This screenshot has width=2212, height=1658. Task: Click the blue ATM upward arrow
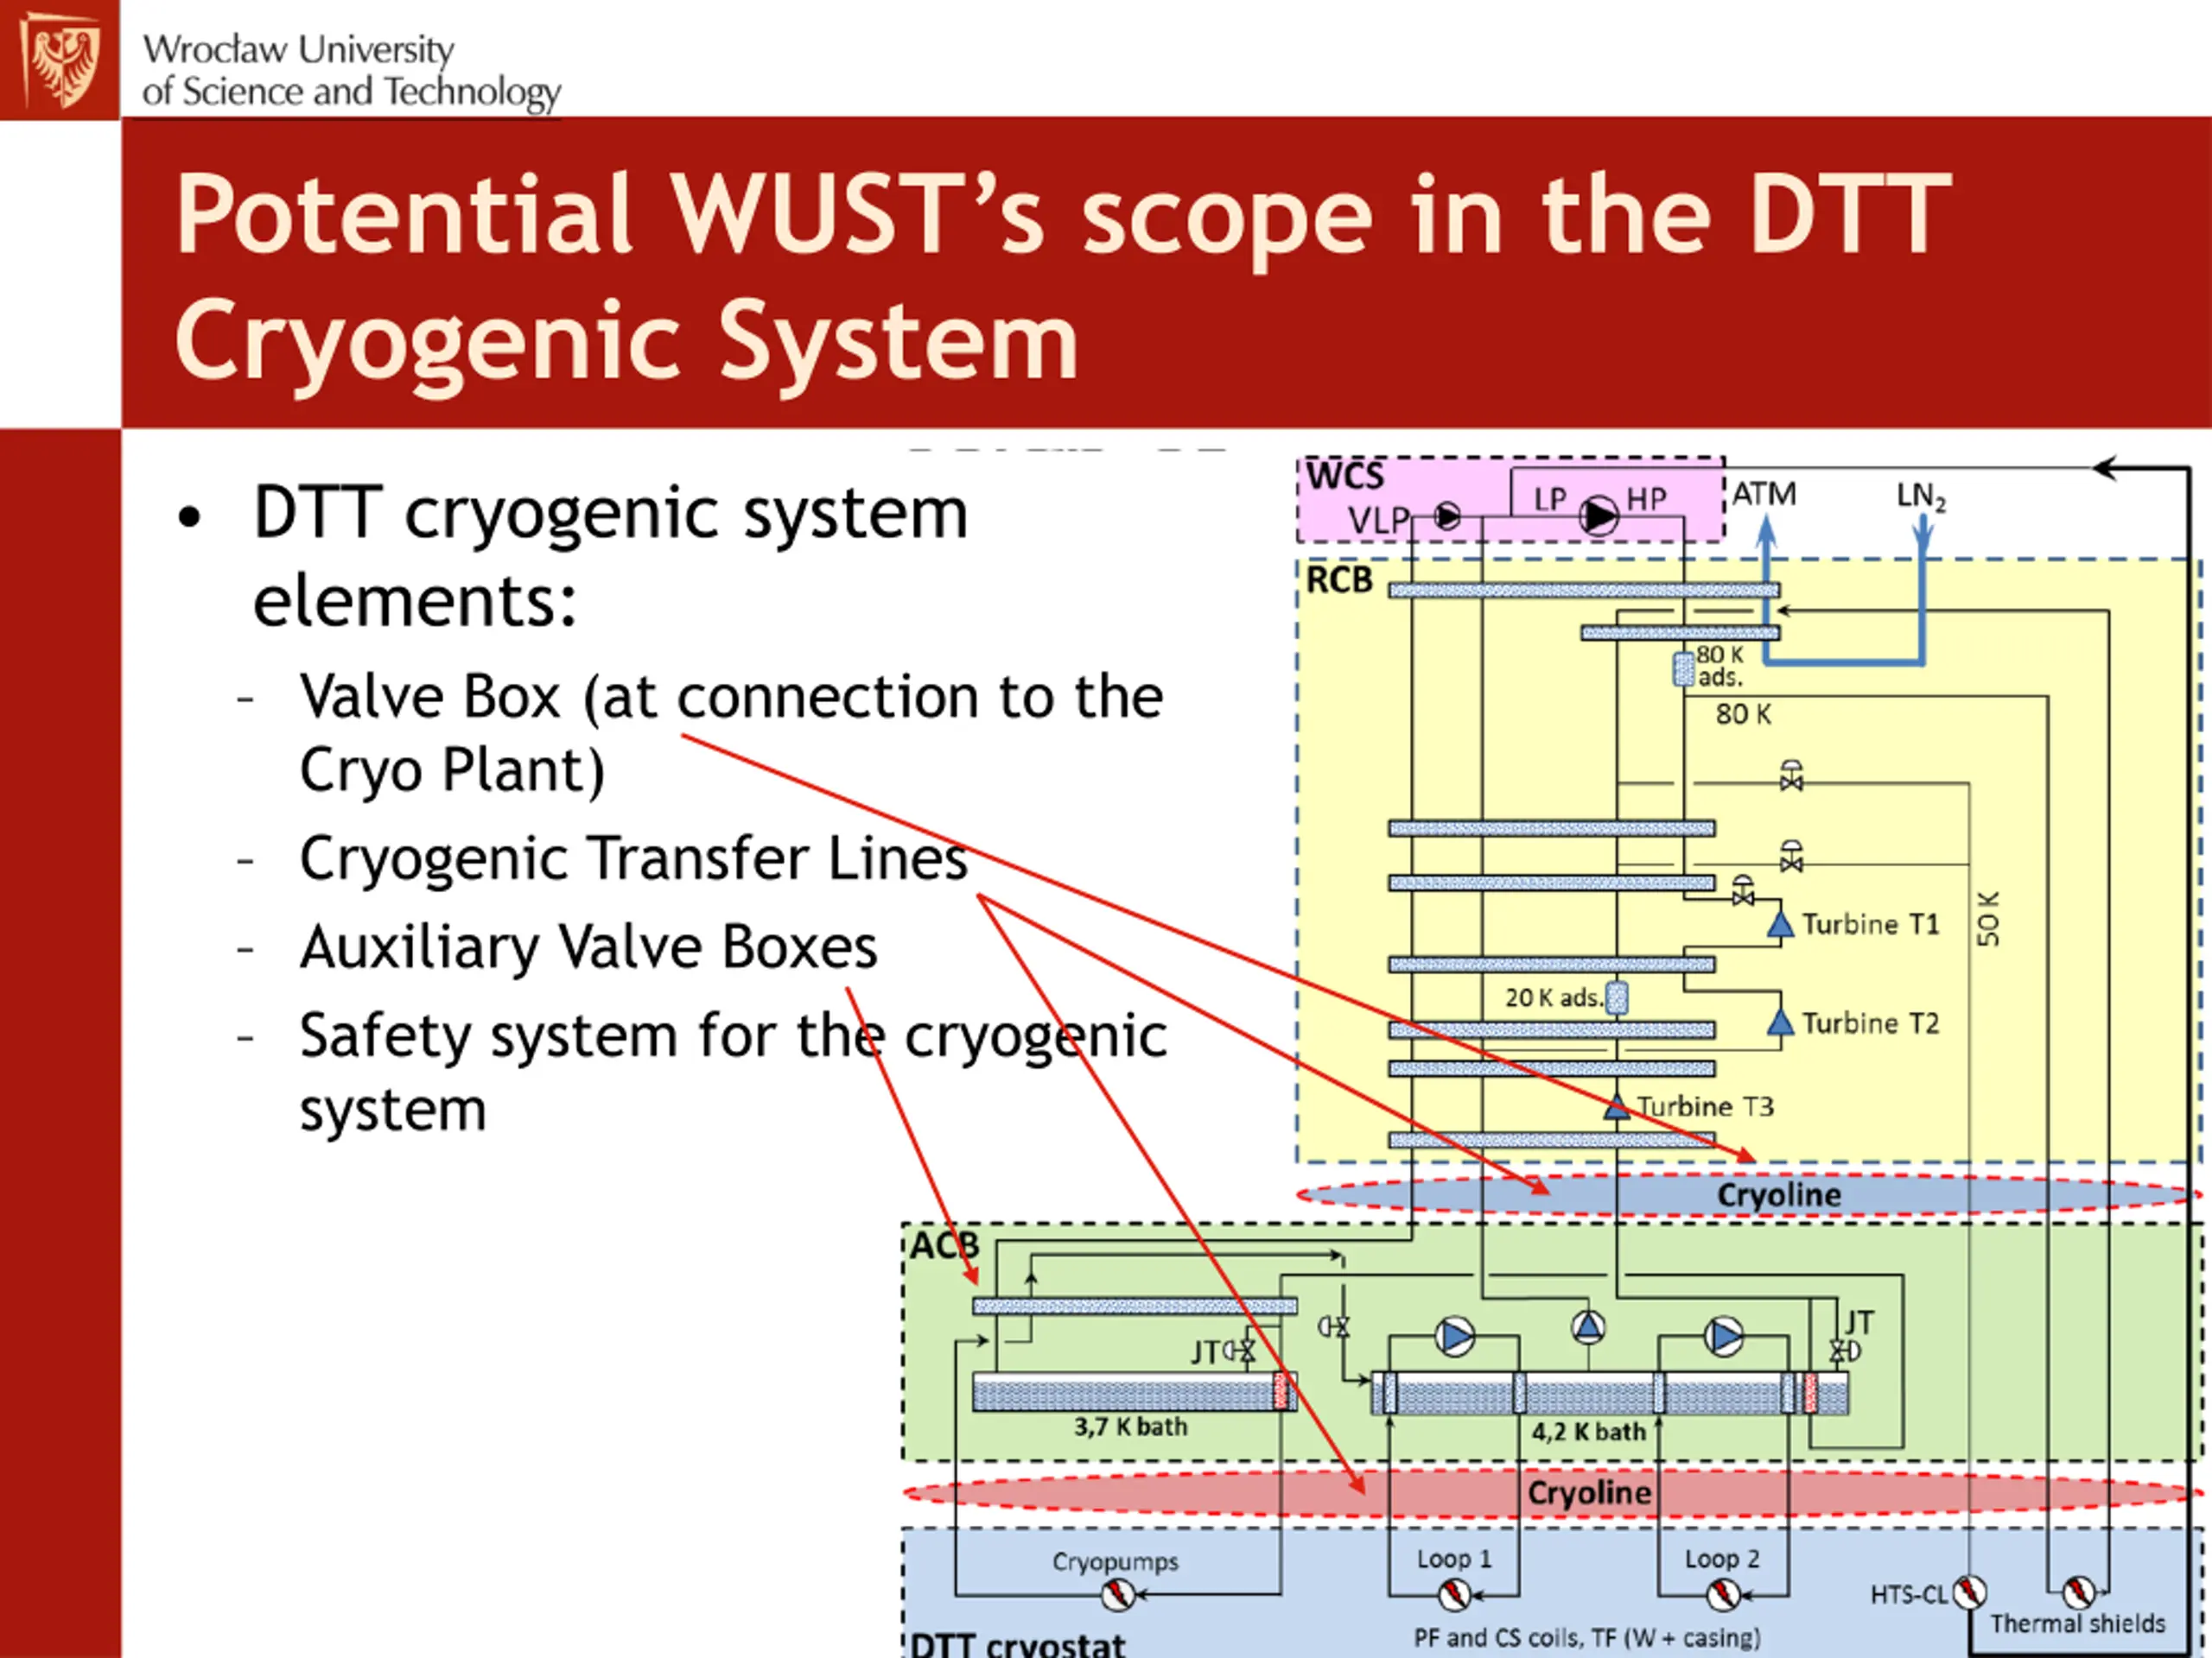[x=1767, y=588]
